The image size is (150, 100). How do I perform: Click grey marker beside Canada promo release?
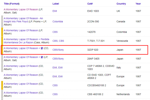tap(2, 21)
